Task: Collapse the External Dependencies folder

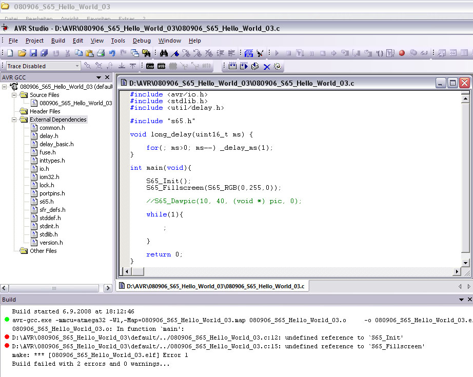Action: [14, 120]
